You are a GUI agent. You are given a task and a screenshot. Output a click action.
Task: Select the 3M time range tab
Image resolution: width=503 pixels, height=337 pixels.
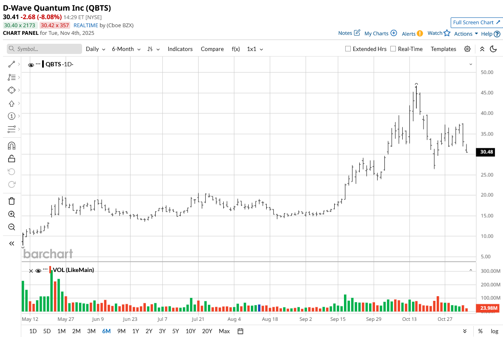(91, 331)
